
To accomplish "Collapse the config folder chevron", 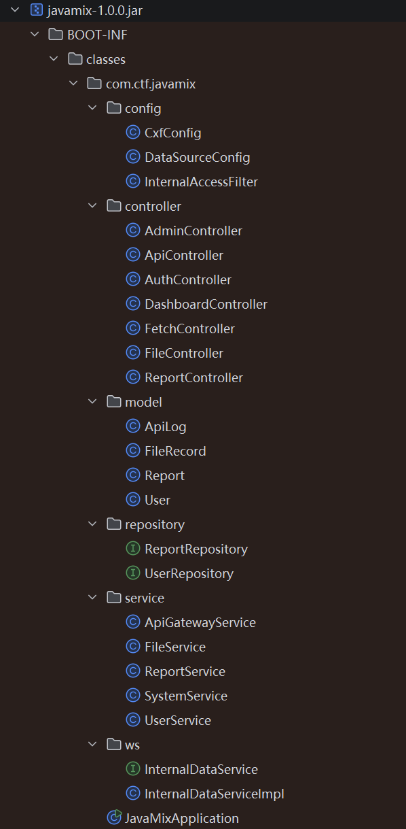I will (x=93, y=108).
